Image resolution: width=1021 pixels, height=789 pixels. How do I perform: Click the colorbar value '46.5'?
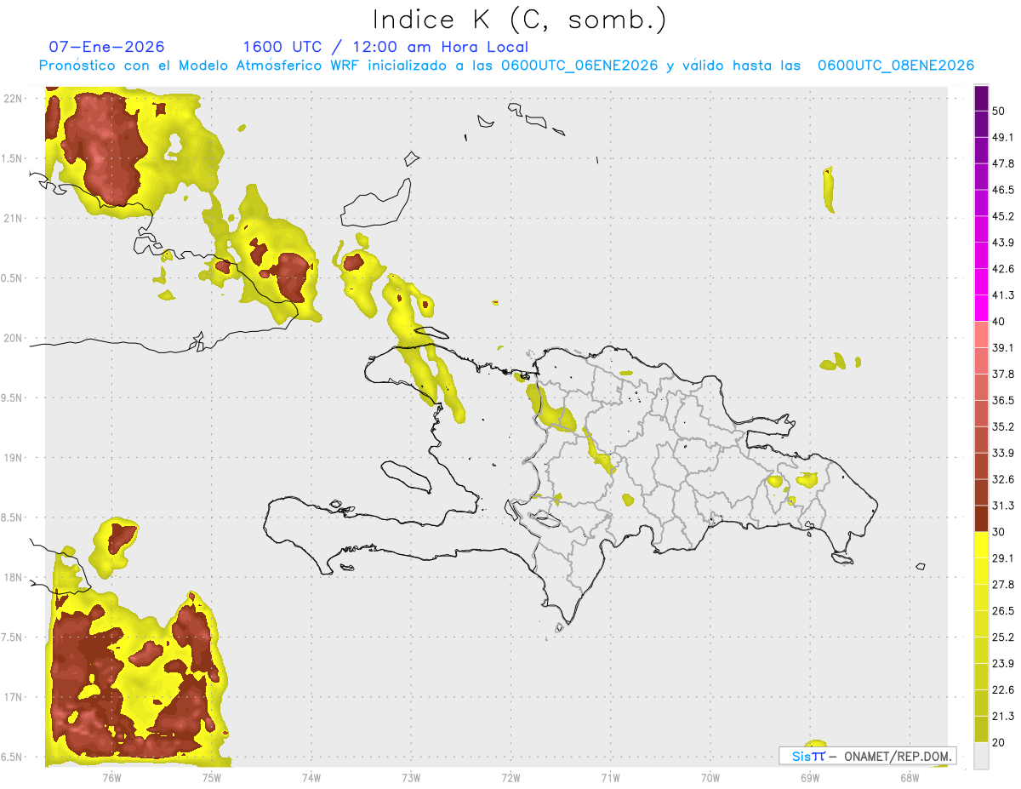(x=1004, y=190)
